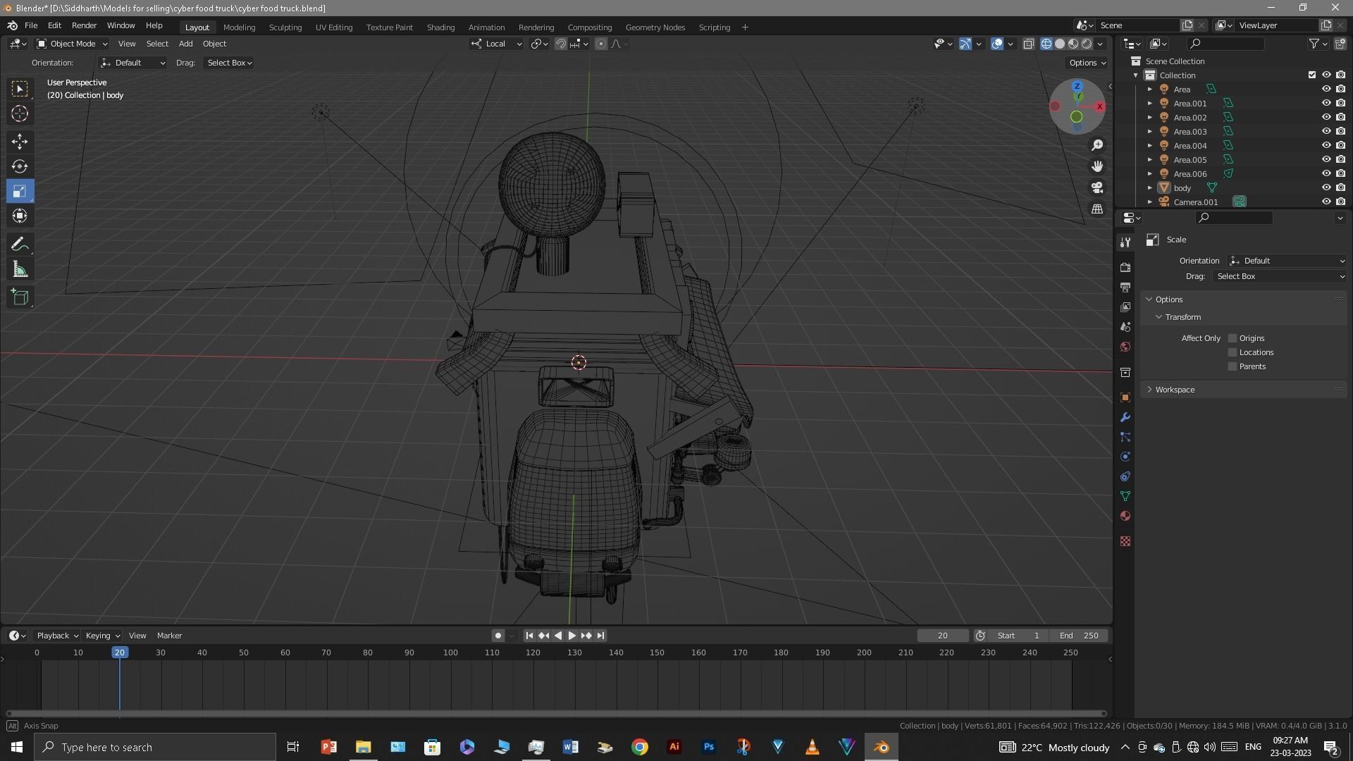This screenshot has width=1353, height=761.
Task: Open header Drag Select Box dropdown
Action: click(229, 63)
